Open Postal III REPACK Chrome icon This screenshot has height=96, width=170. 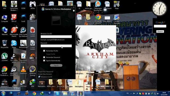click(x=98, y=19)
